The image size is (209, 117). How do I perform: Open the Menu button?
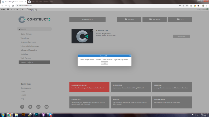(x=3, y=9)
